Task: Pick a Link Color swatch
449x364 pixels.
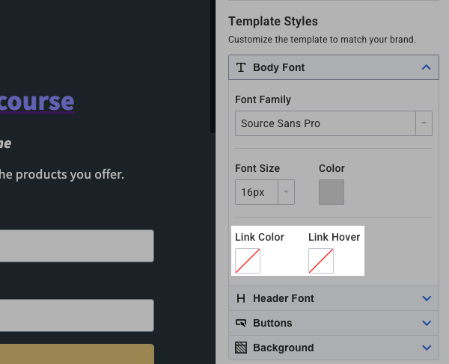Action: [x=248, y=261]
